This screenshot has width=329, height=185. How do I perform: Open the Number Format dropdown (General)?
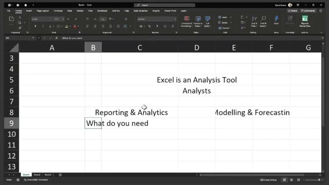pyautogui.click(x=157, y=19)
